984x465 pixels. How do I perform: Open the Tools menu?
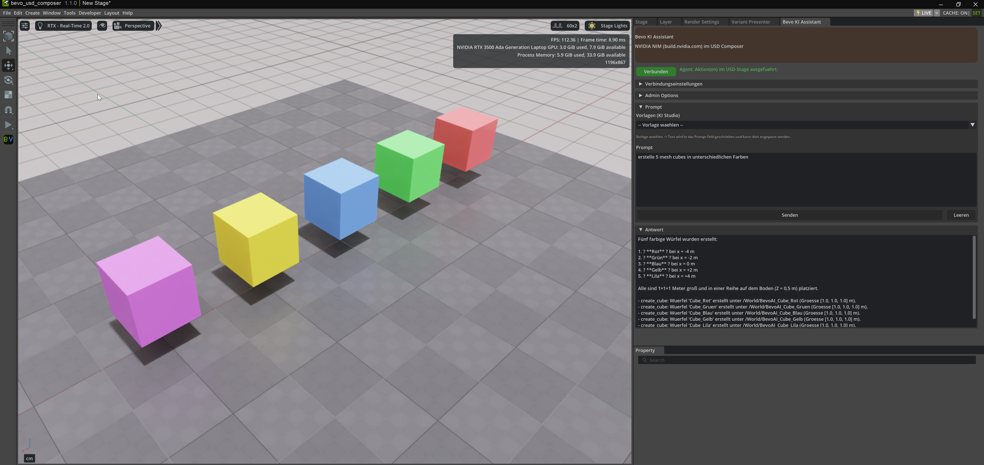pos(69,13)
